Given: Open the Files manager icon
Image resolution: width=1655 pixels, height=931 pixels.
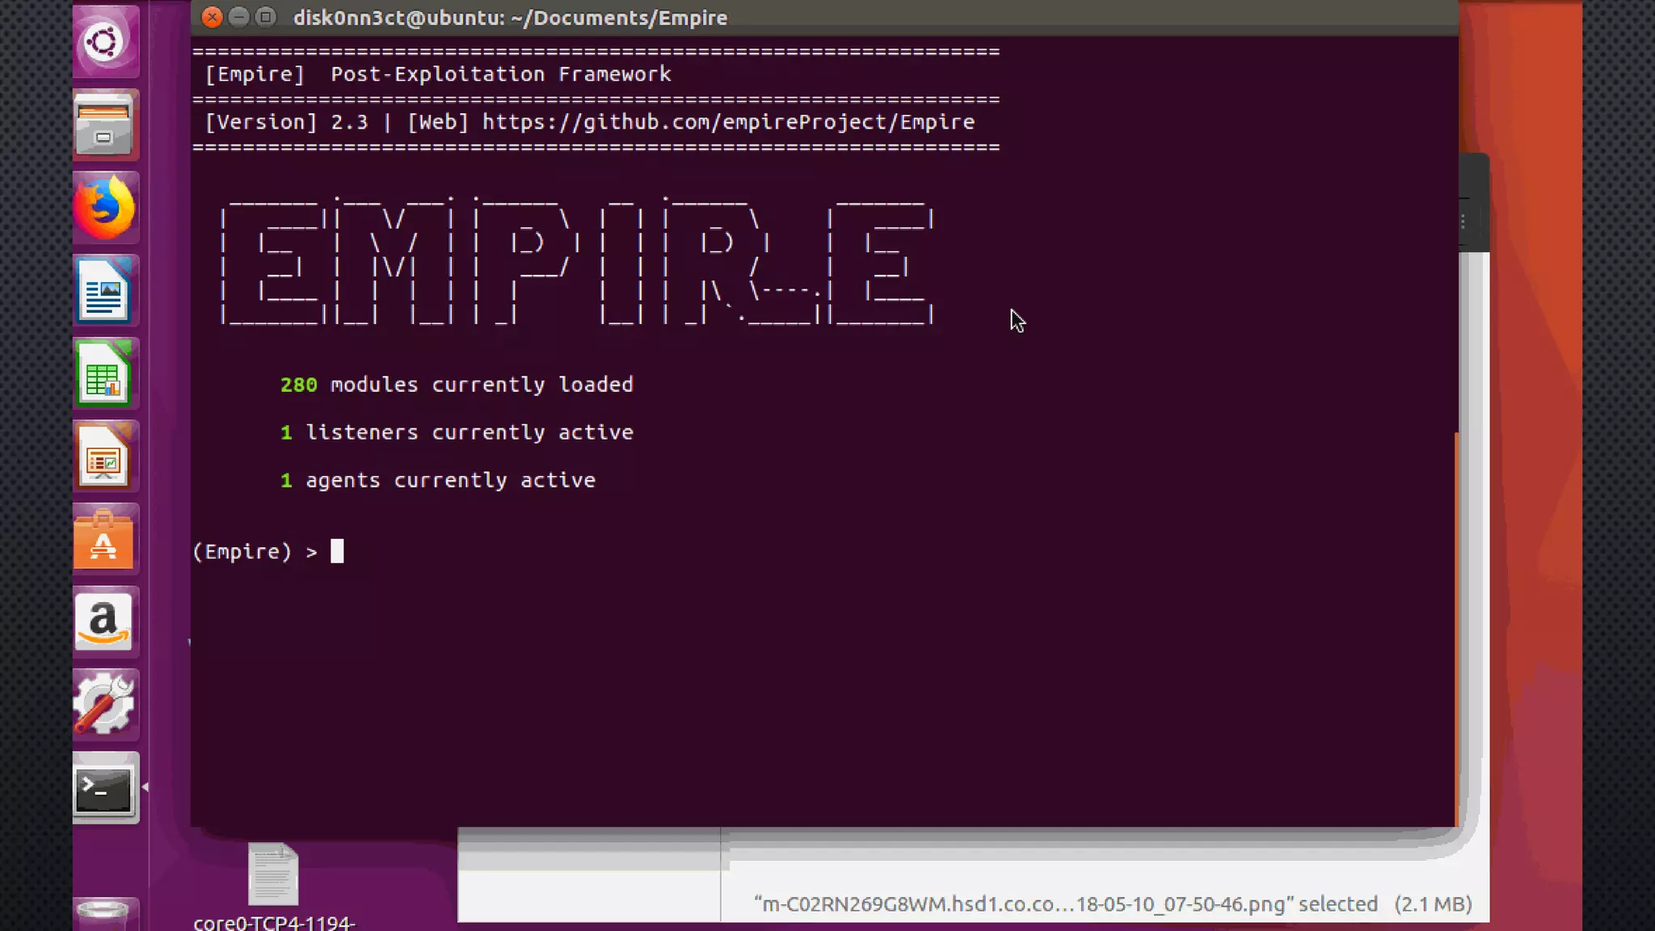Looking at the screenshot, I should point(105,125).
